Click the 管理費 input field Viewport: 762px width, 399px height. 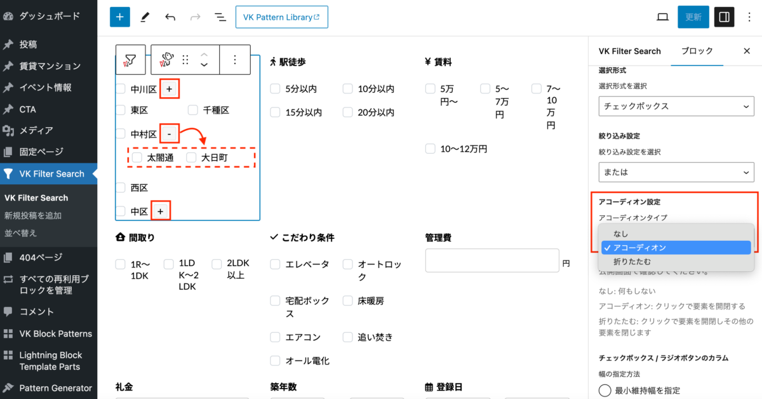pyautogui.click(x=491, y=262)
